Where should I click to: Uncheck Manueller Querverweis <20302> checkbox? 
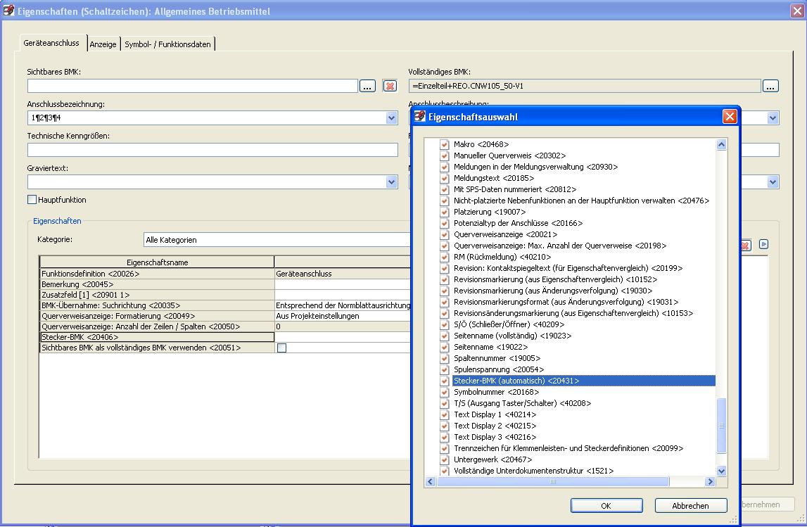(445, 155)
